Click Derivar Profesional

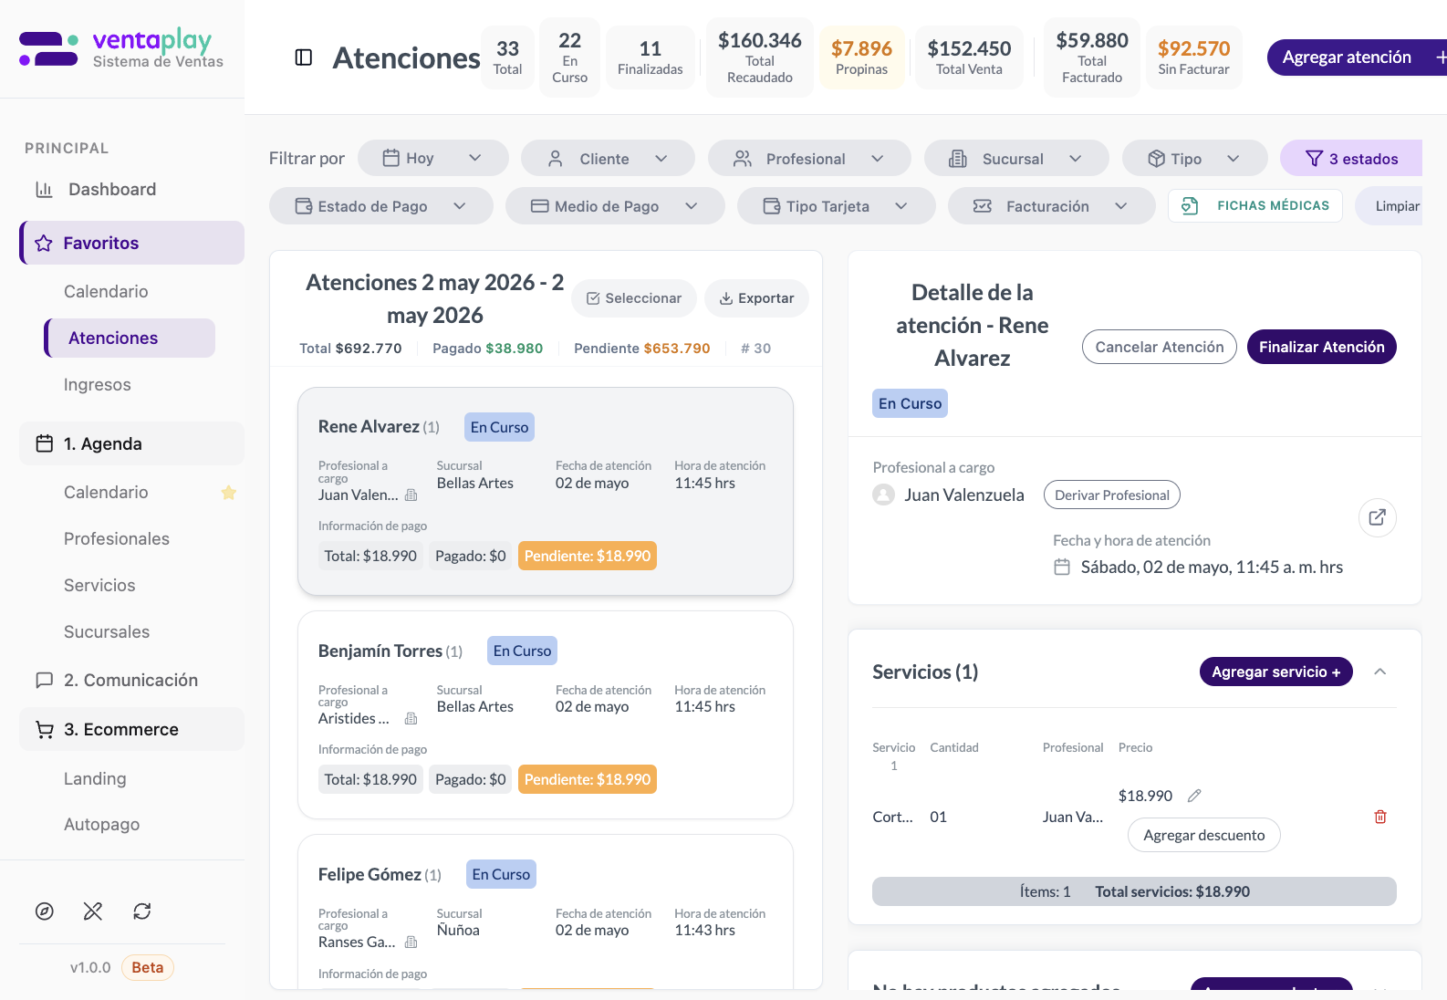[x=1112, y=495]
